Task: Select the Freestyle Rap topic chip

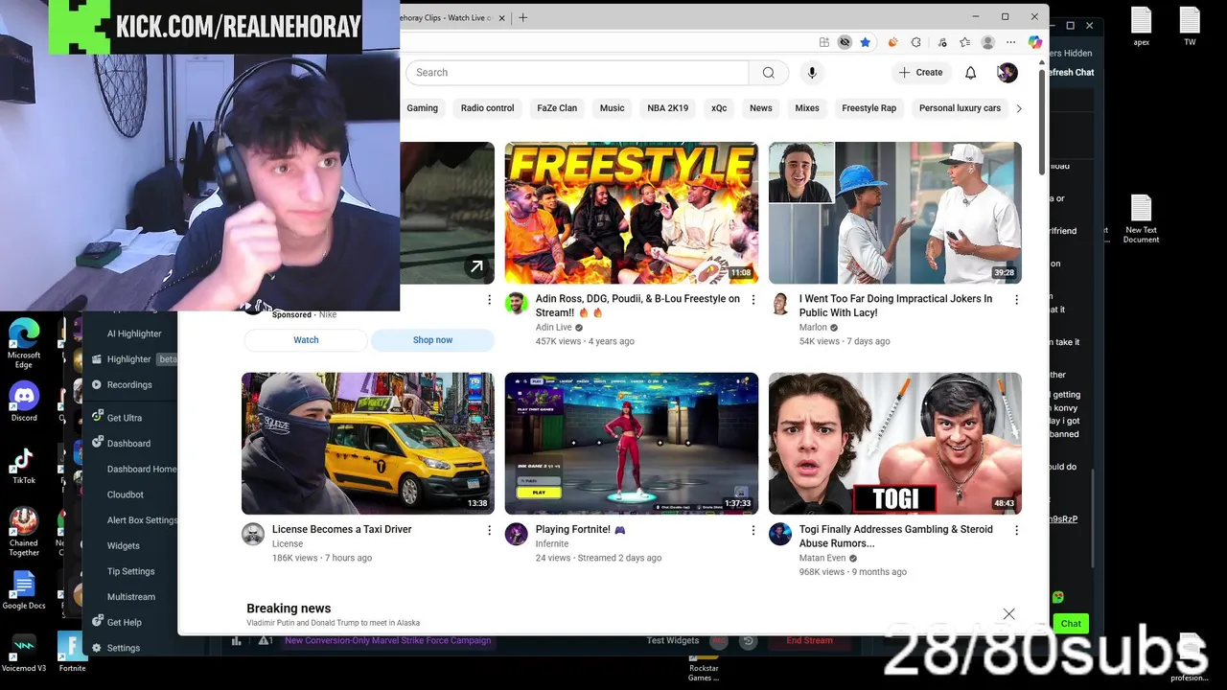Action: (868, 108)
